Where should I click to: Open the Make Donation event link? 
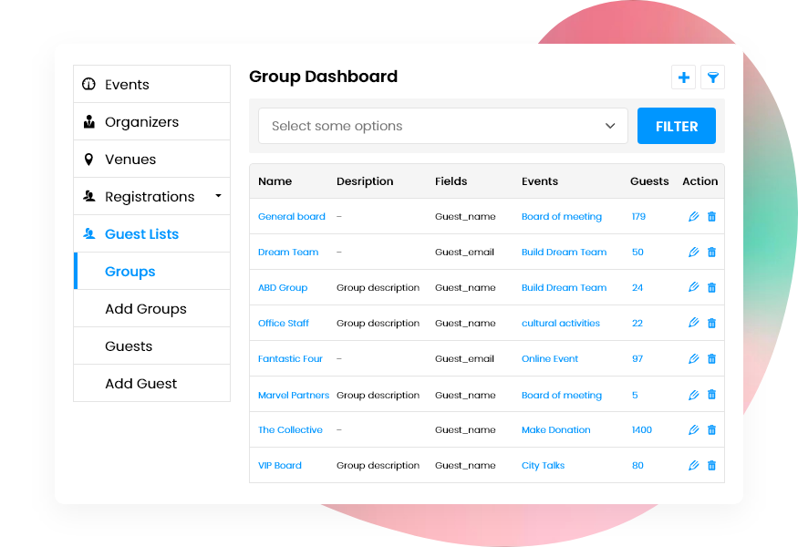(555, 429)
